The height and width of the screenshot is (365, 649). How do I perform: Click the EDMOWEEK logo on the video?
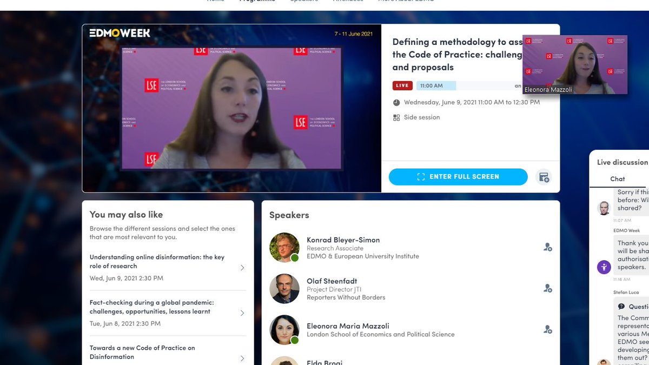coord(120,33)
